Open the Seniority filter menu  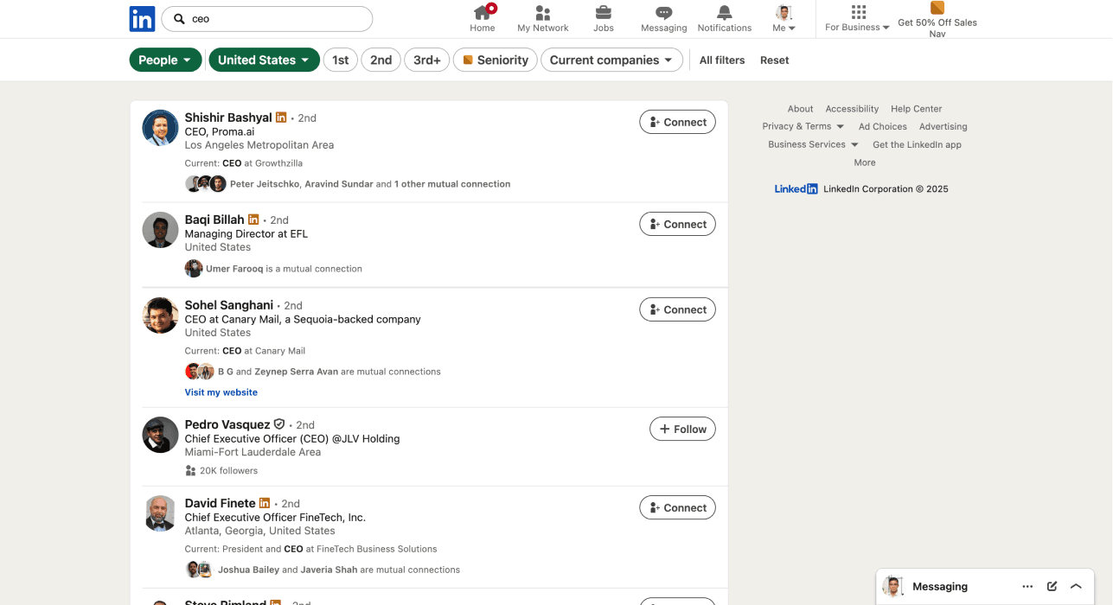point(495,60)
